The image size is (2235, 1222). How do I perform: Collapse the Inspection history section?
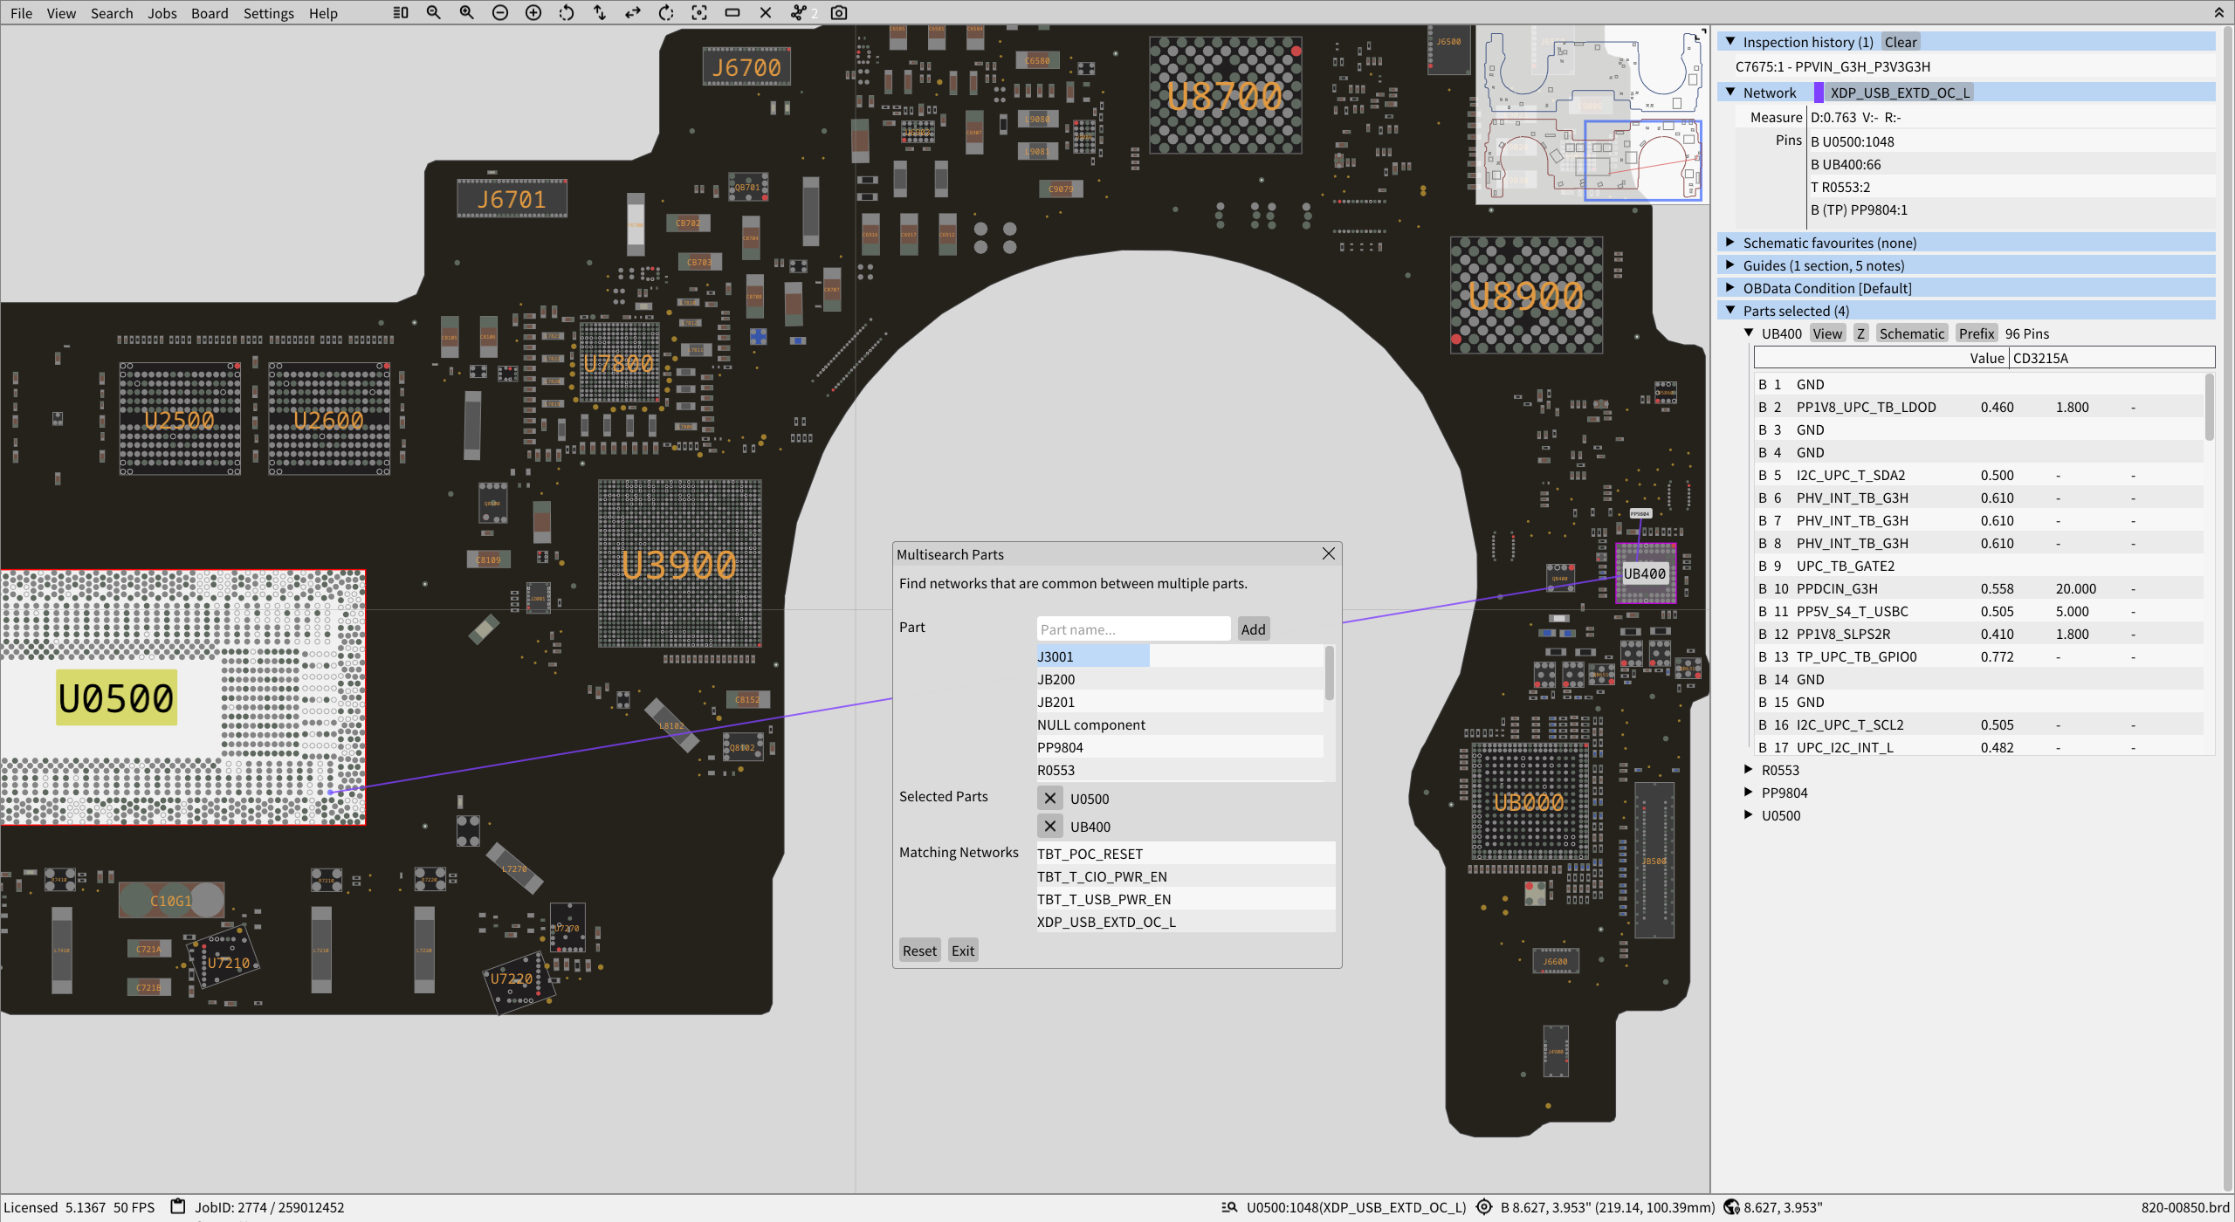[x=1730, y=42]
